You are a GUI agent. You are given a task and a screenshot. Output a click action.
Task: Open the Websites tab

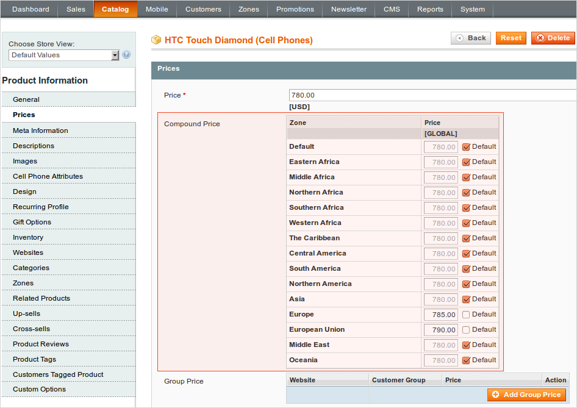point(69,252)
